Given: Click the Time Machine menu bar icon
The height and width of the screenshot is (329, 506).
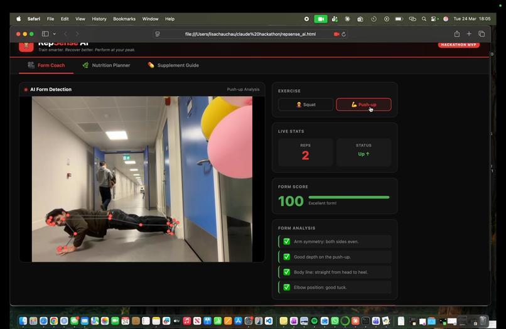Looking at the screenshot, I should point(374,19).
